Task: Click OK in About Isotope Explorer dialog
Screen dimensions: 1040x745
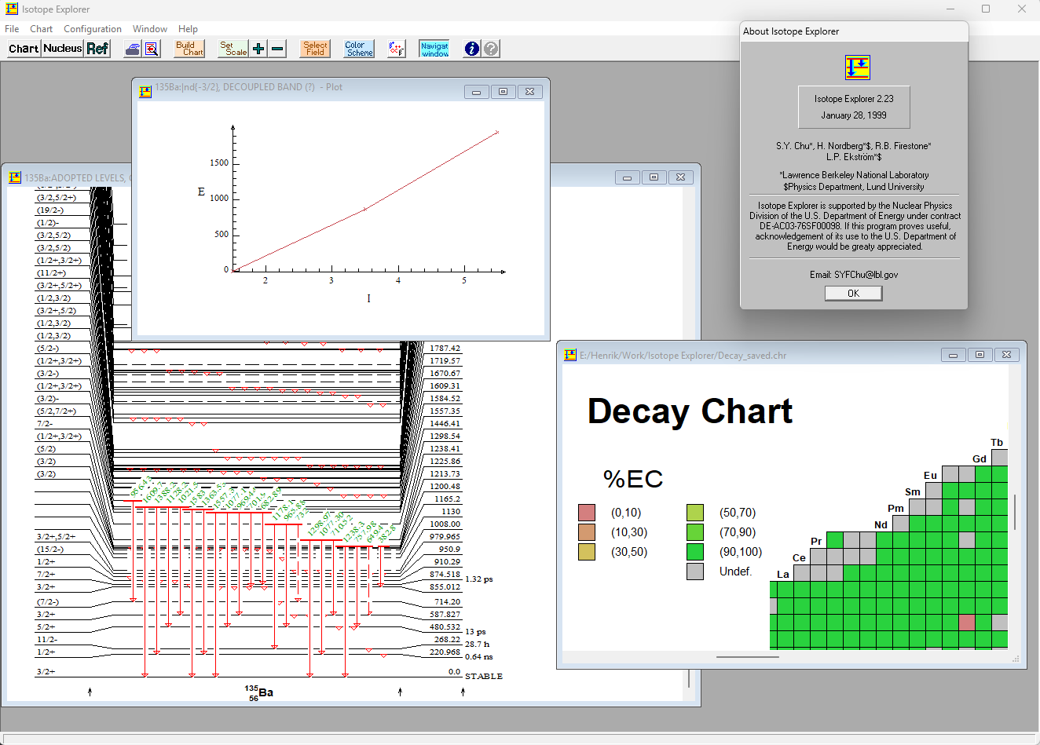Action: click(x=853, y=293)
